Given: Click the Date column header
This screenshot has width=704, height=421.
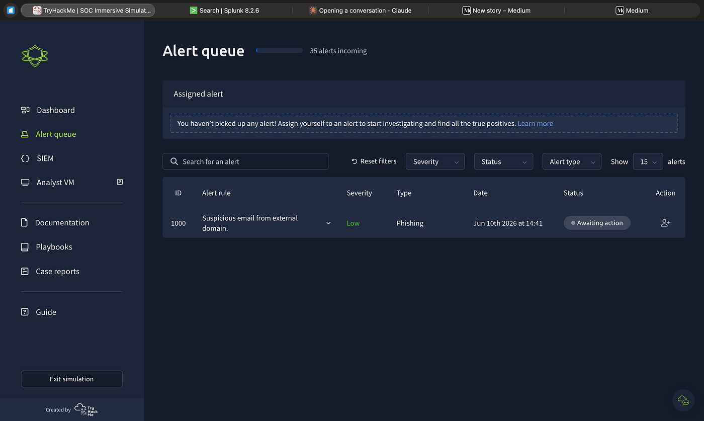Looking at the screenshot, I should [x=480, y=193].
